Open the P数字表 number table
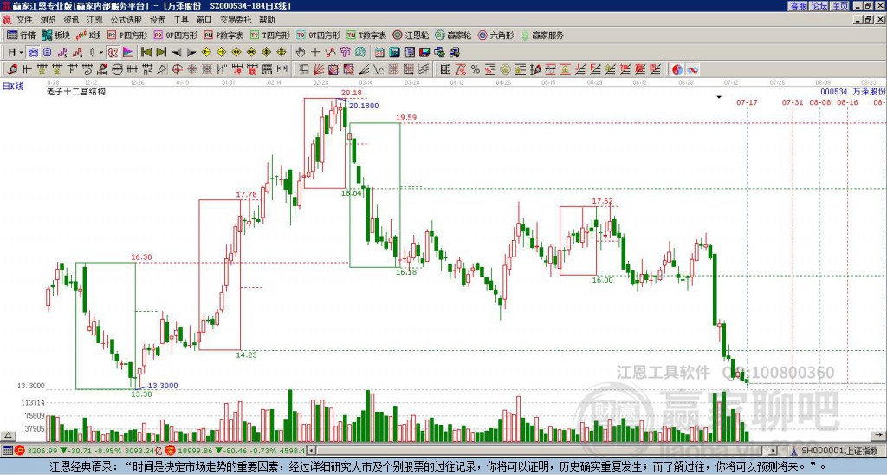The height and width of the screenshot is (475, 887). 223,35
